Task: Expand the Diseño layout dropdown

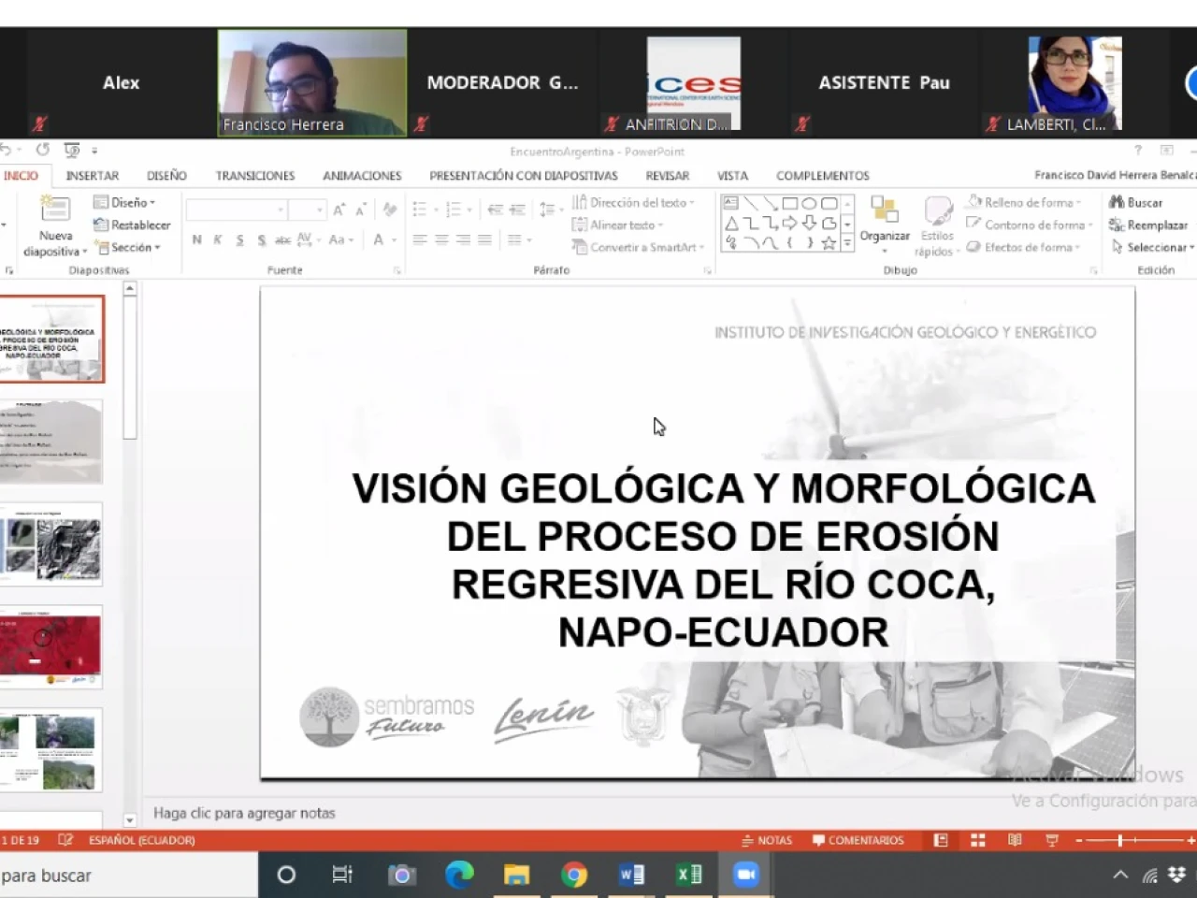Action: click(x=126, y=202)
